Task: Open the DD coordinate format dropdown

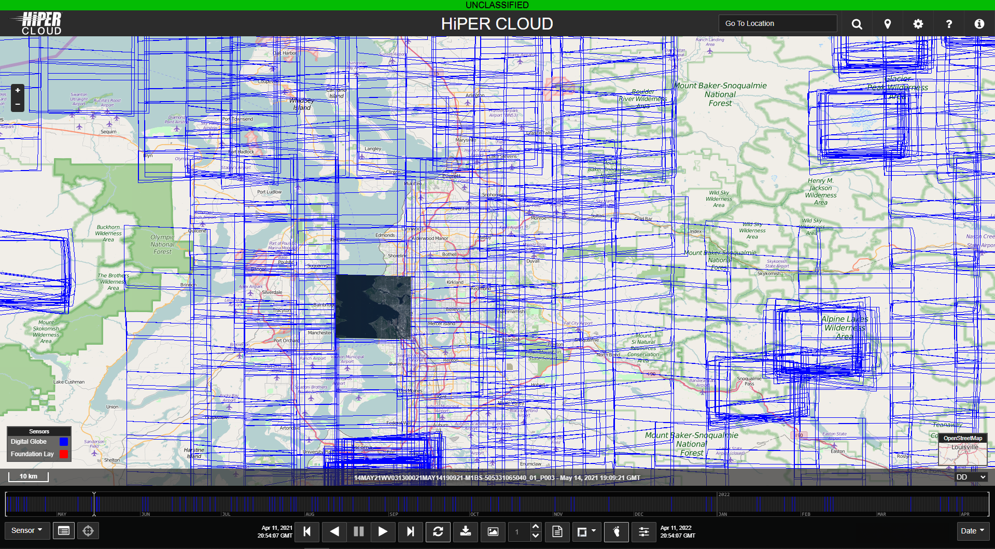Action: click(971, 477)
